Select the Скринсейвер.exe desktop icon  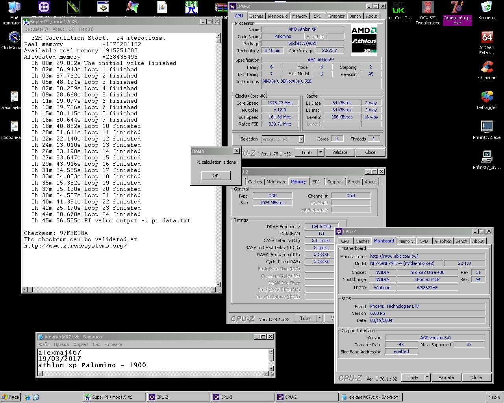457,13
